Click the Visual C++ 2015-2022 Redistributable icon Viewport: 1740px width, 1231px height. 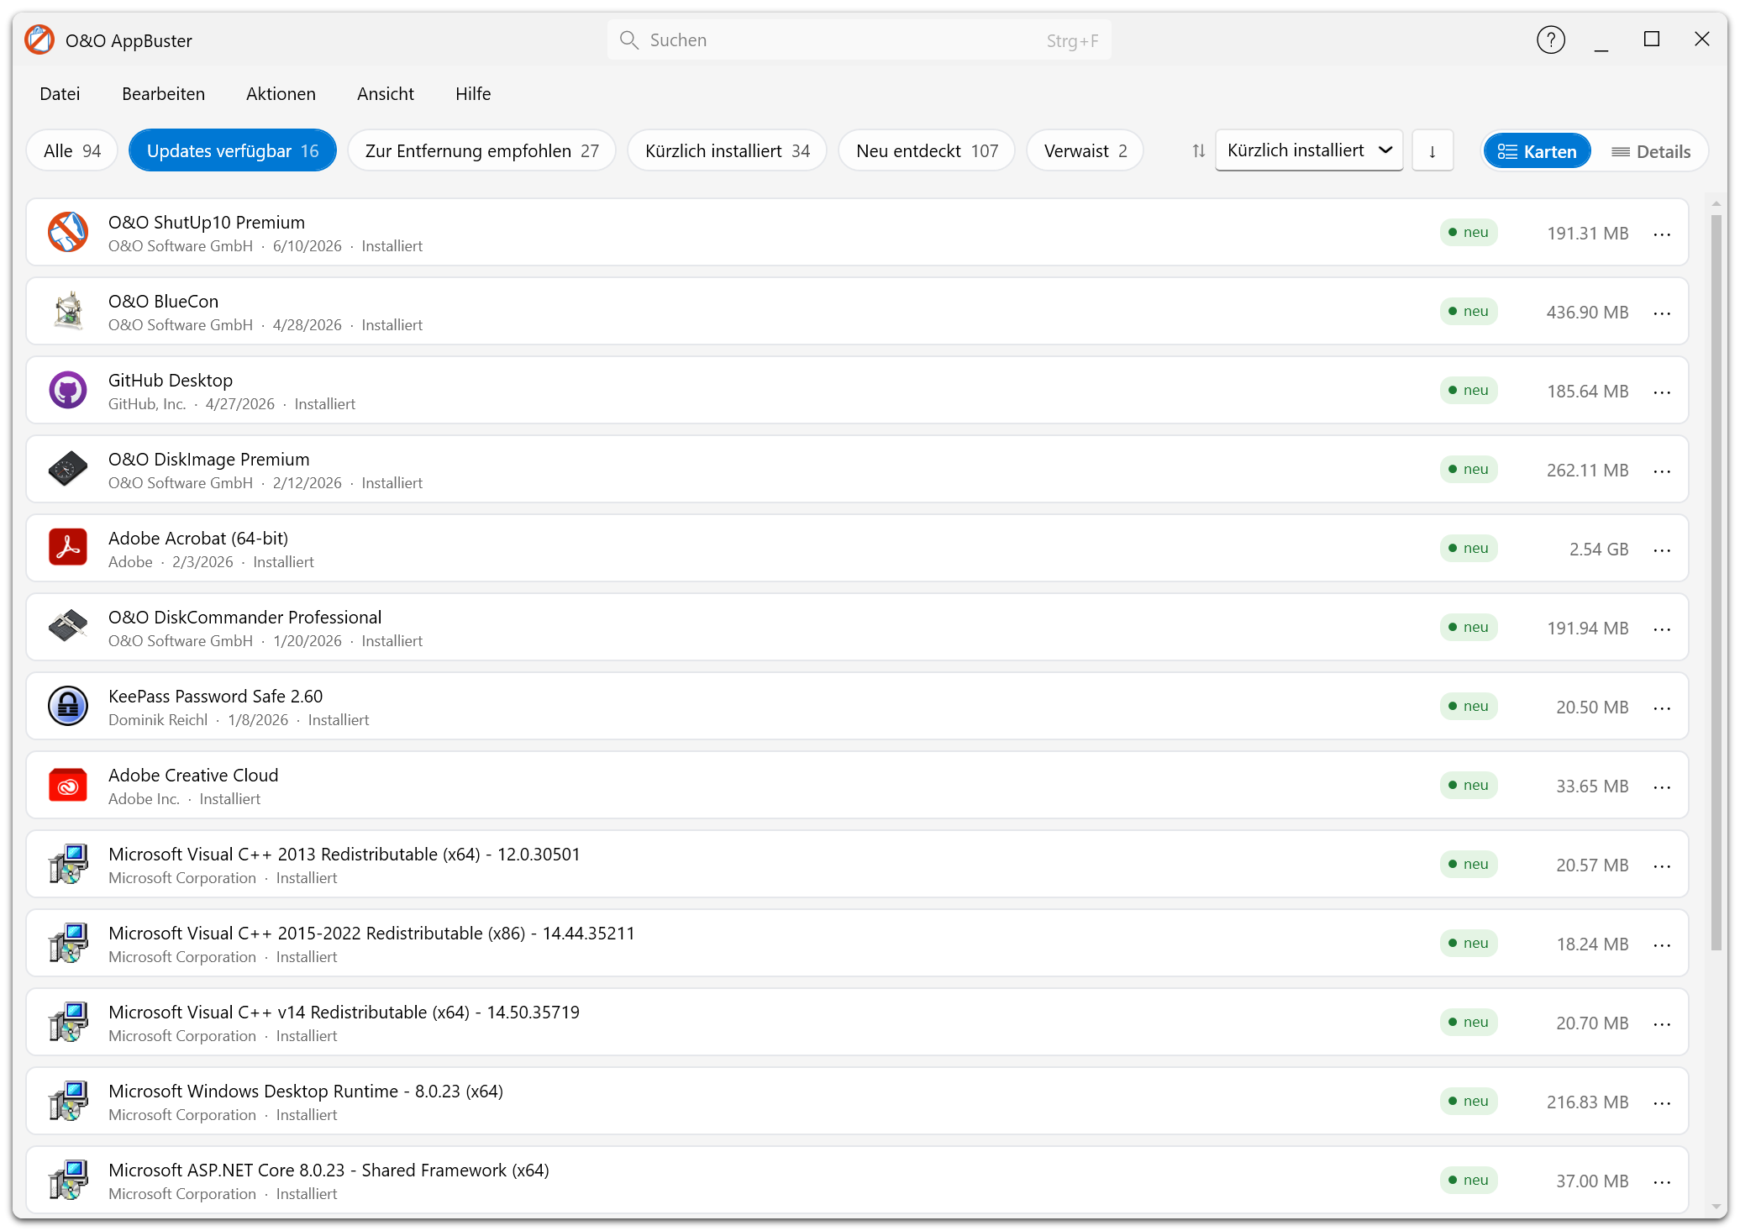(68, 943)
